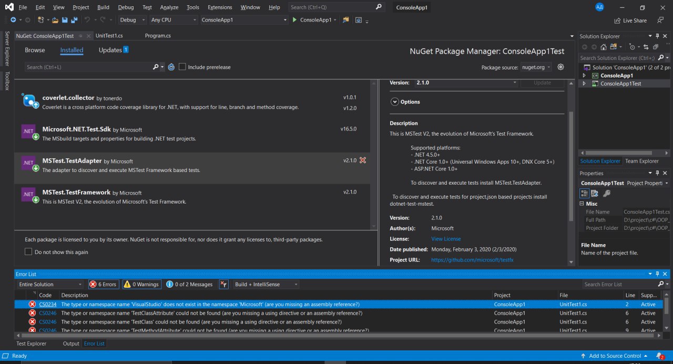Toggle the 0 Warnings filter
This screenshot has width=673, height=364.
coord(142,284)
